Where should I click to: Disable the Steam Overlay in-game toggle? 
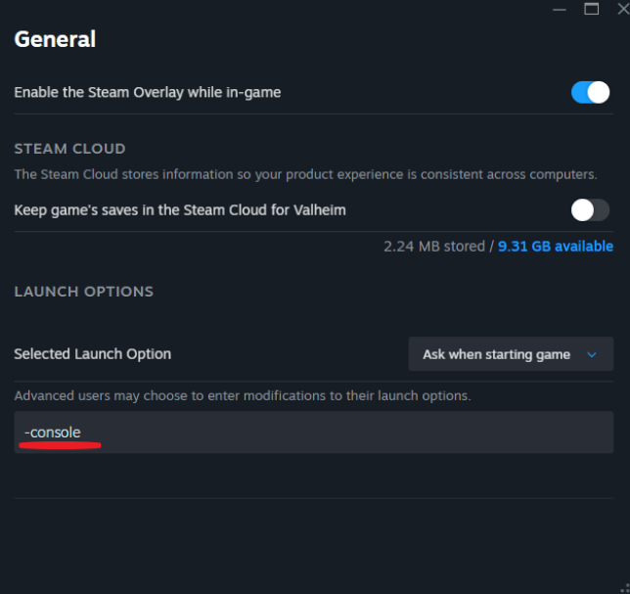(x=590, y=92)
